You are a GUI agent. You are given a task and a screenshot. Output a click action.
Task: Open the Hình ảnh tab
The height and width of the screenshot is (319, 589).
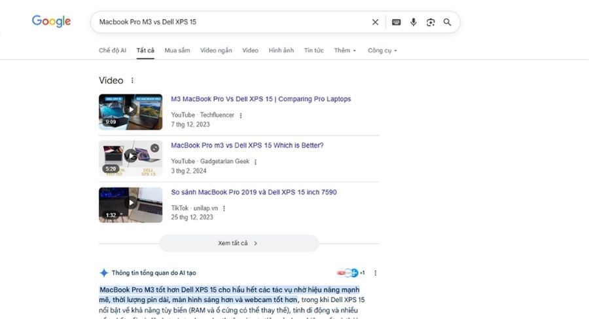(x=281, y=50)
